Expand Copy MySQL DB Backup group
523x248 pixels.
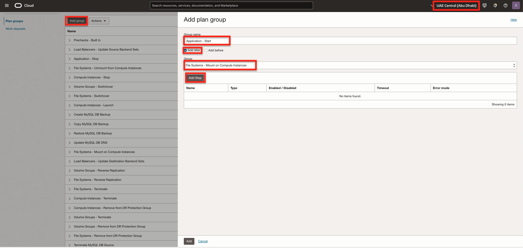[70, 124]
